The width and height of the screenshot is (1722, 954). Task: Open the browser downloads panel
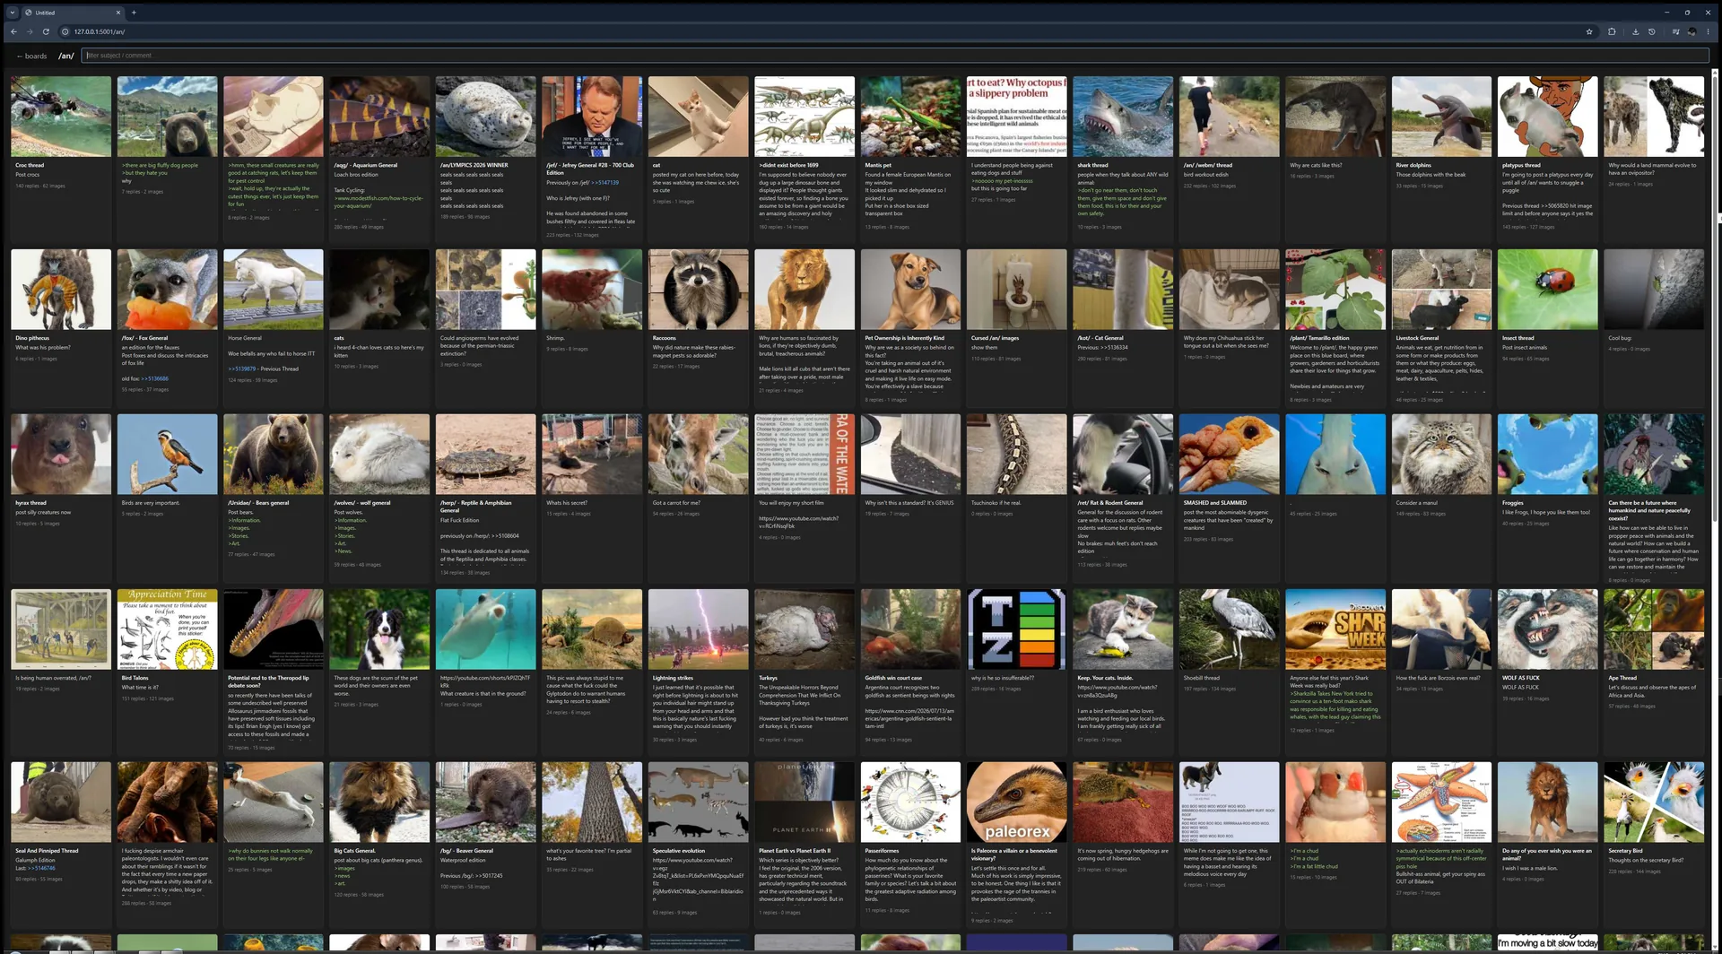pyautogui.click(x=1635, y=31)
